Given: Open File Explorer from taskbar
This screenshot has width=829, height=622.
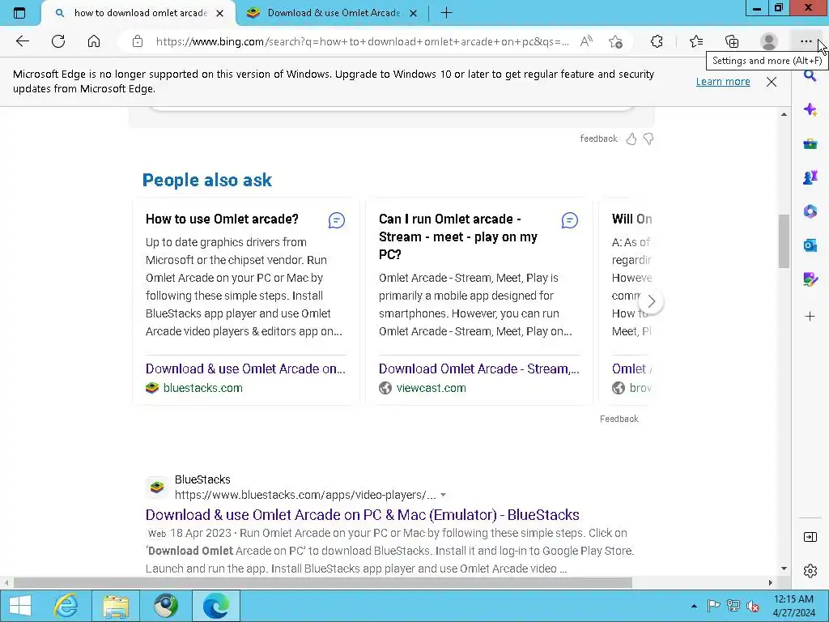Looking at the screenshot, I should (x=116, y=606).
